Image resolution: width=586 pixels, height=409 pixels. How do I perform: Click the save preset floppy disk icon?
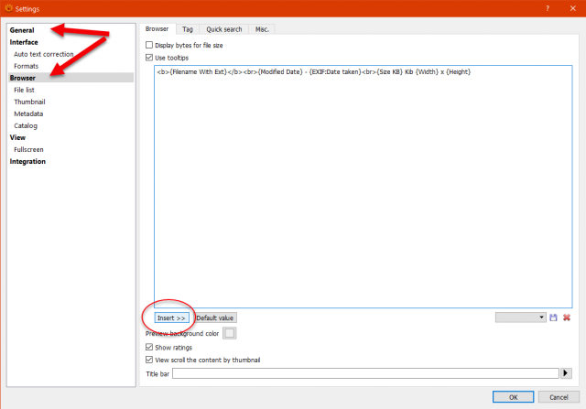click(x=553, y=318)
